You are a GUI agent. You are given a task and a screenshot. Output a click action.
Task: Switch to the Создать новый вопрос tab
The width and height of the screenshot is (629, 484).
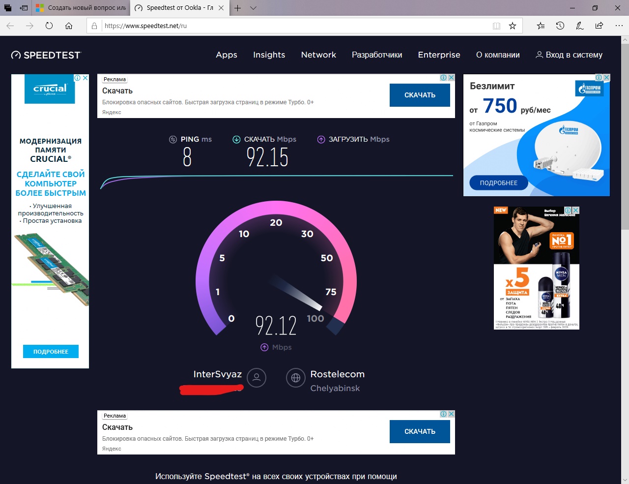pyautogui.click(x=81, y=8)
